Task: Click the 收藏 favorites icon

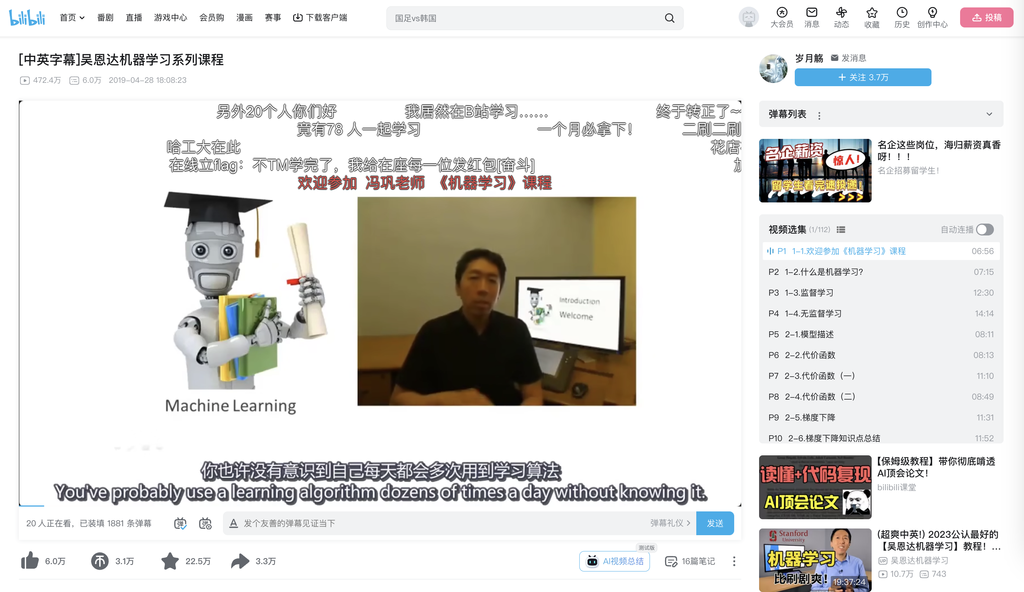Action: [x=872, y=17]
